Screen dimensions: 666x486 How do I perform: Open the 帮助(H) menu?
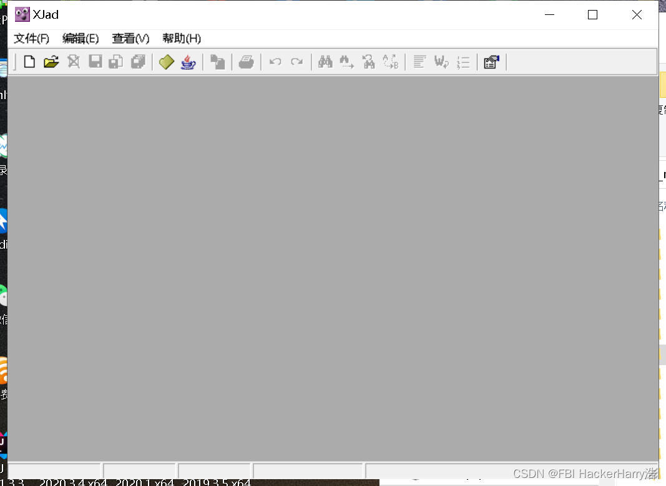click(x=182, y=39)
